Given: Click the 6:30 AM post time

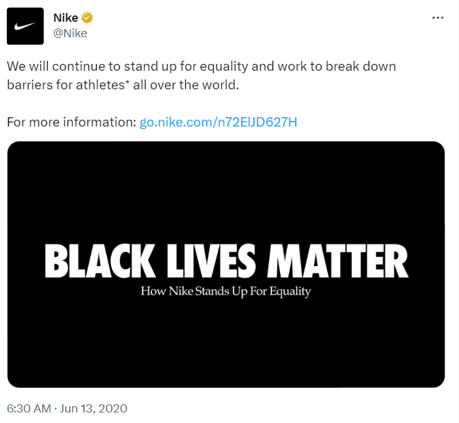Looking at the screenshot, I should [28, 408].
